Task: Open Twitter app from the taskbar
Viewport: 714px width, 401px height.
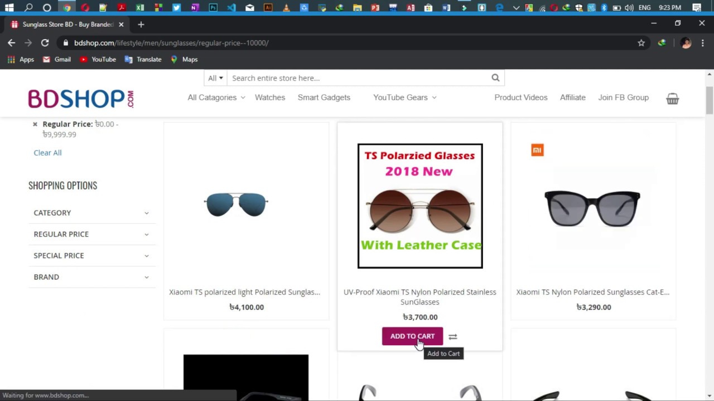Action: (176, 8)
